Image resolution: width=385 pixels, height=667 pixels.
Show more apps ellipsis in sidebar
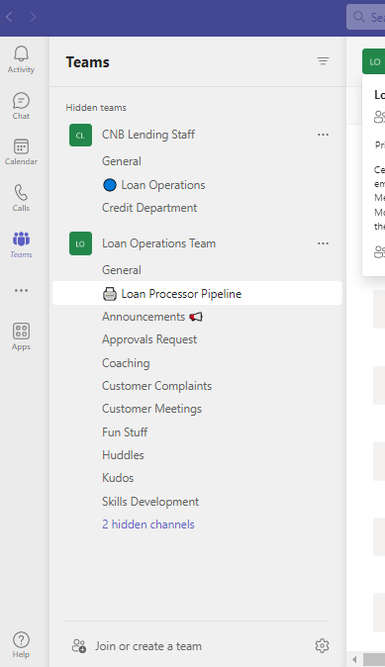21,291
